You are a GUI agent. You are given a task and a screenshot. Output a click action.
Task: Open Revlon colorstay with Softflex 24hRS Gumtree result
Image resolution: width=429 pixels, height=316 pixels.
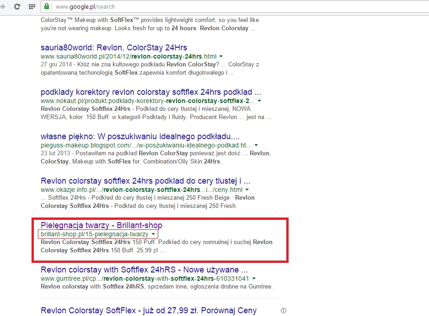144,270
